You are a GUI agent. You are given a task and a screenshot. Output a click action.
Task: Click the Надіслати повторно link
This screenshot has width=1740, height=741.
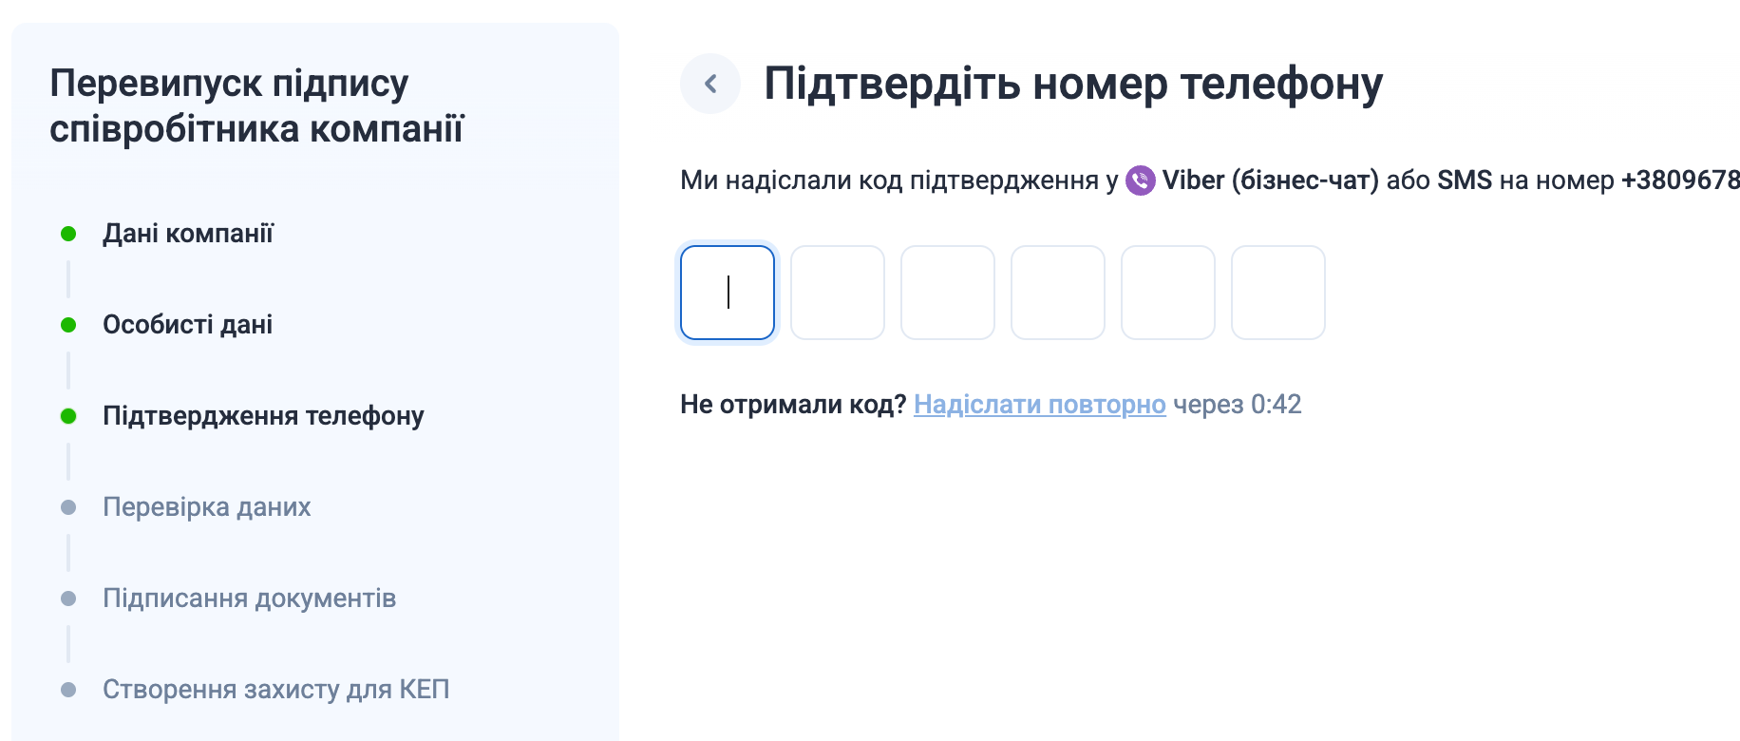pyautogui.click(x=1040, y=405)
